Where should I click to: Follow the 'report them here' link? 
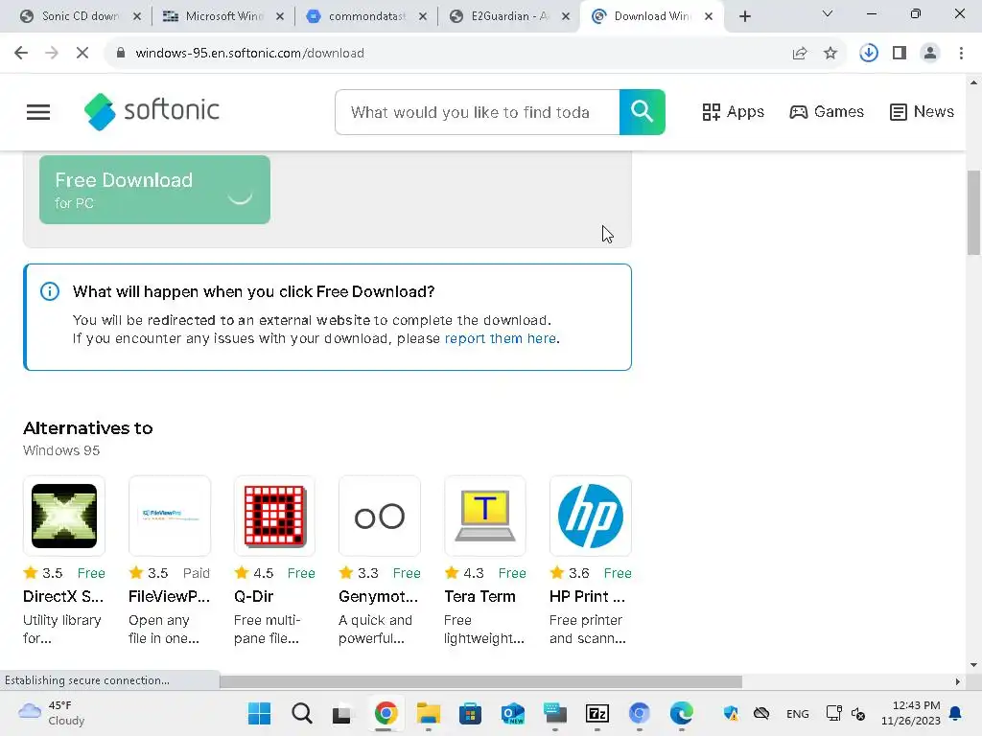click(x=500, y=338)
